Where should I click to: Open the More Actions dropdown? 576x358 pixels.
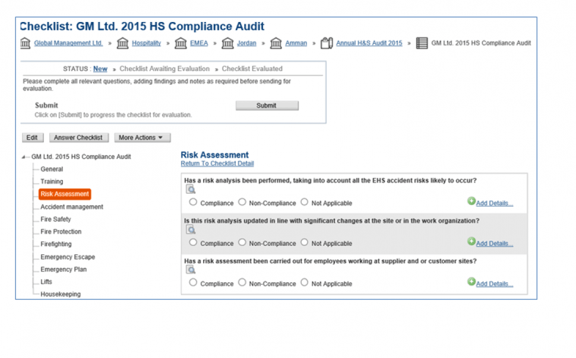(x=142, y=138)
